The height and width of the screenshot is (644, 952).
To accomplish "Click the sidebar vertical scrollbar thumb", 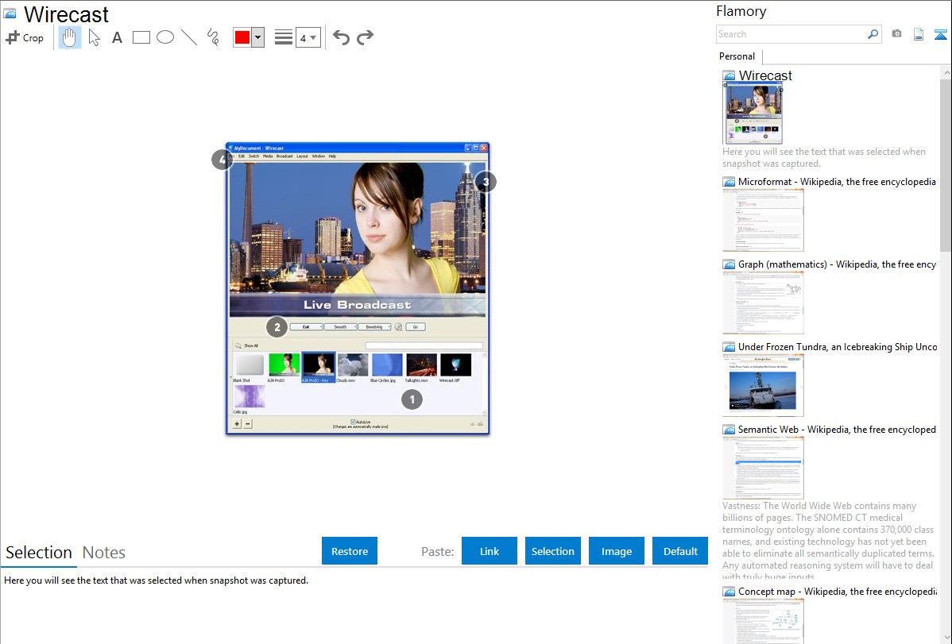I will (946, 164).
